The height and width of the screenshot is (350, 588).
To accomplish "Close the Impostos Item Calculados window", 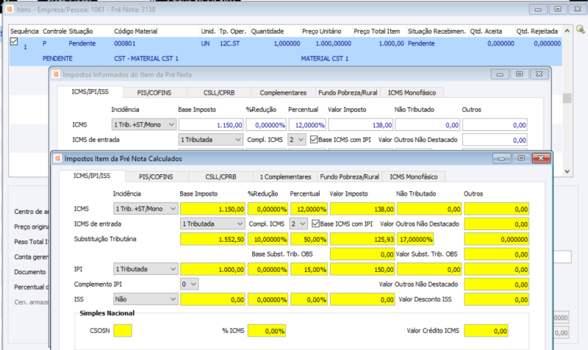I will [539, 158].
